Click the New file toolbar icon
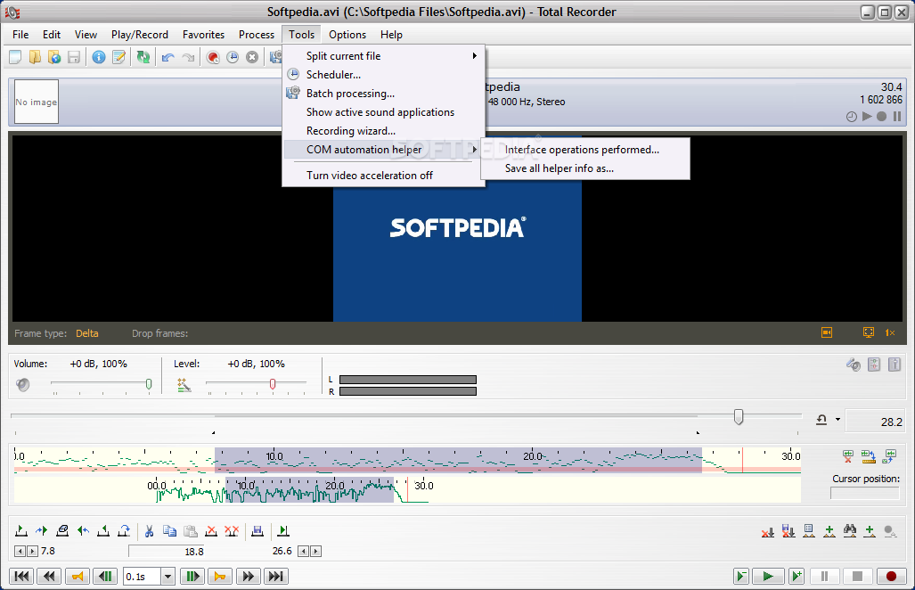Viewport: 915px width, 590px height. pyautogui.click(x=15, y=57)
